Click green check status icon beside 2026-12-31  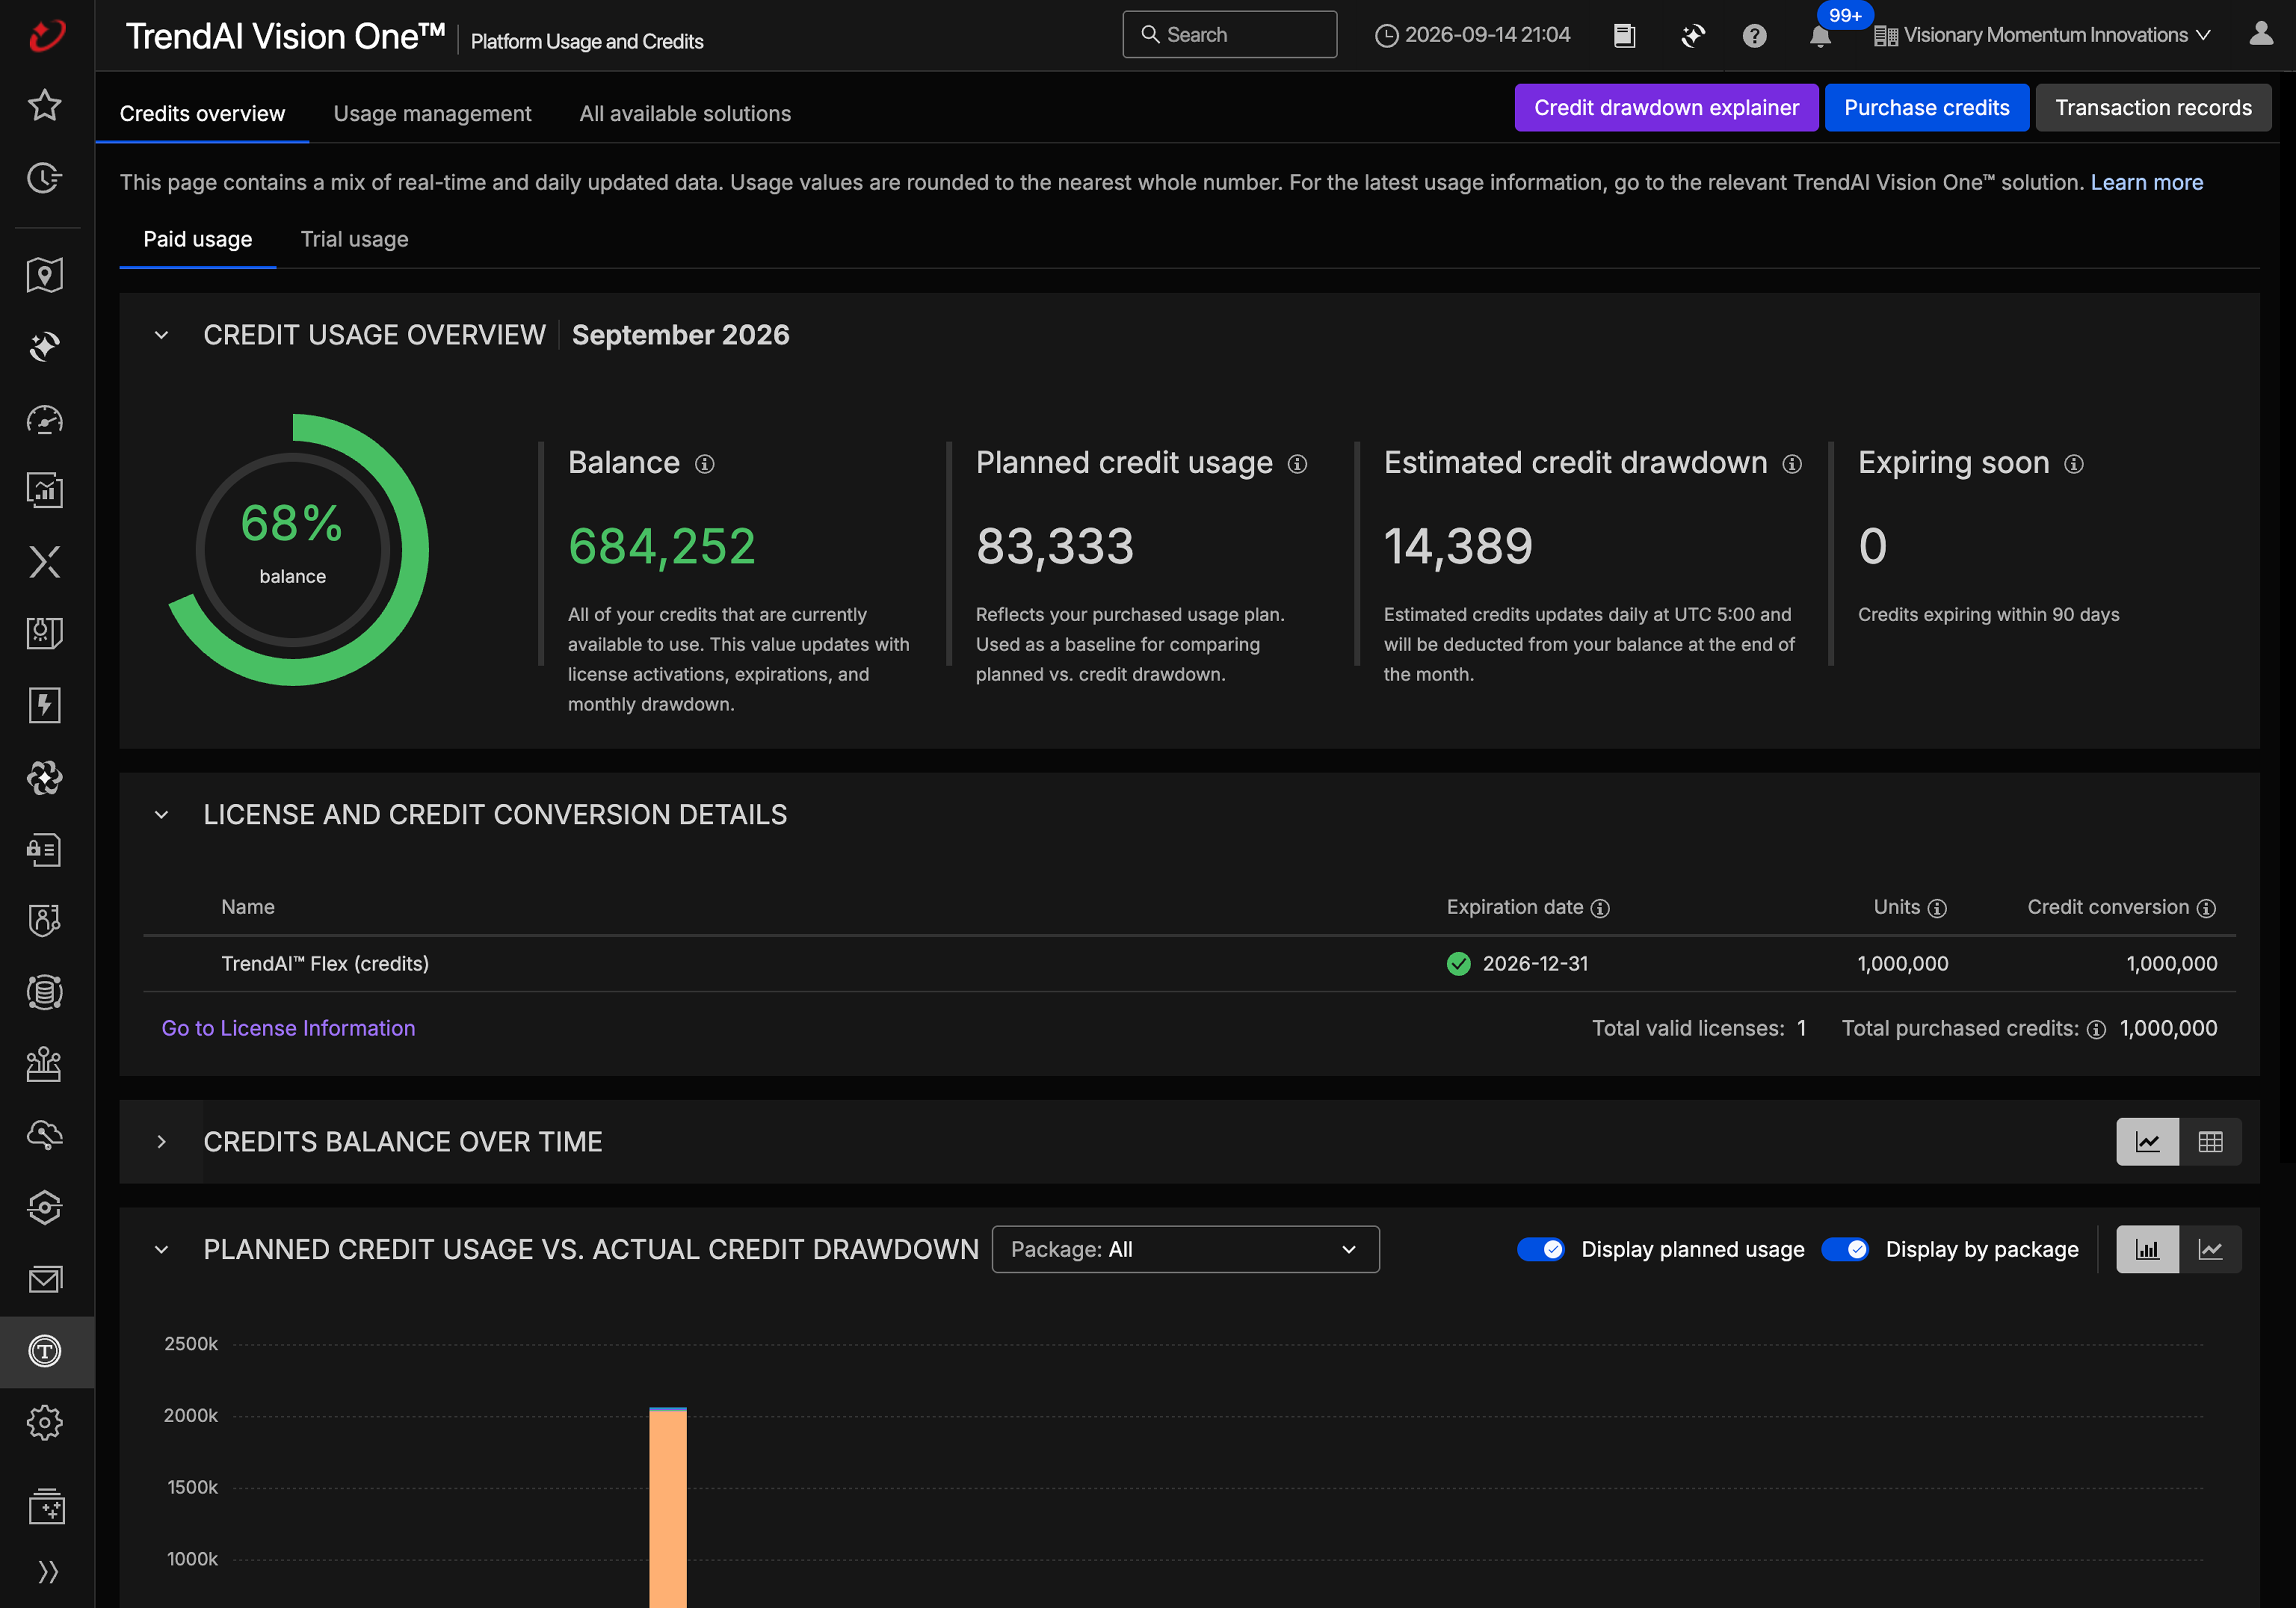coord(1459,964)
